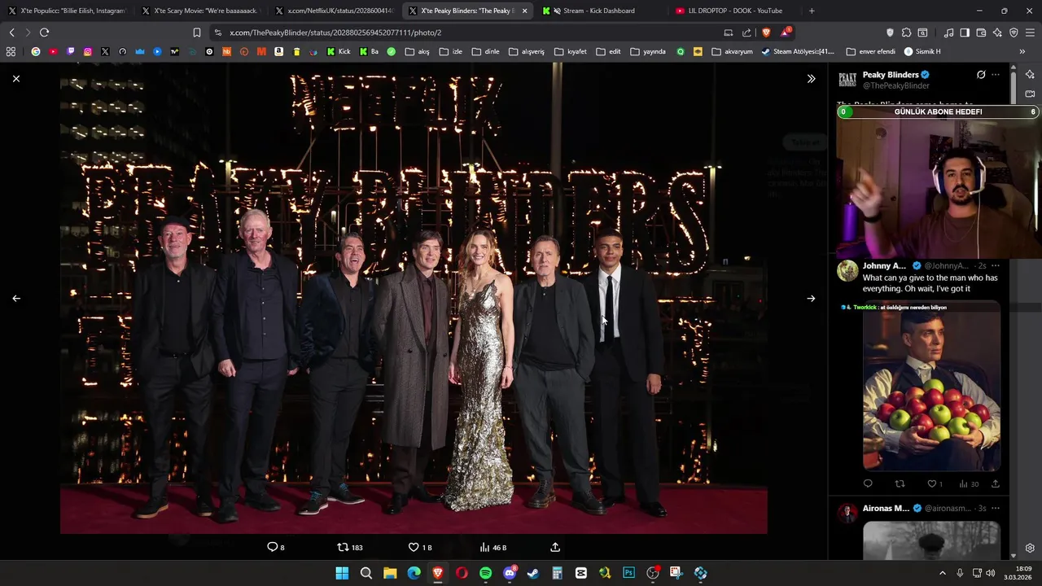Open the browser hamburger main menu

point(1030,33)
